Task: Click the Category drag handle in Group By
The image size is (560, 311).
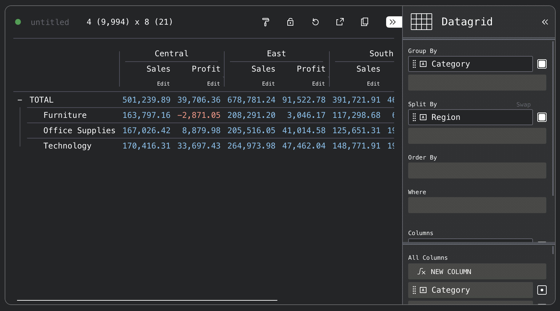Action: coord(414,64)
